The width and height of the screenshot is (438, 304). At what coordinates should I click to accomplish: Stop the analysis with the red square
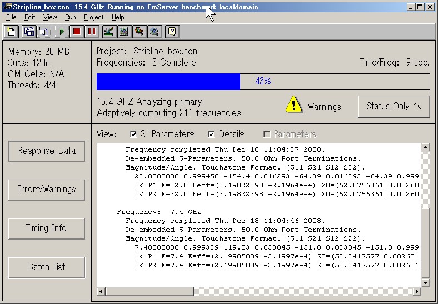pyautogui.click(x=77, y=32)
